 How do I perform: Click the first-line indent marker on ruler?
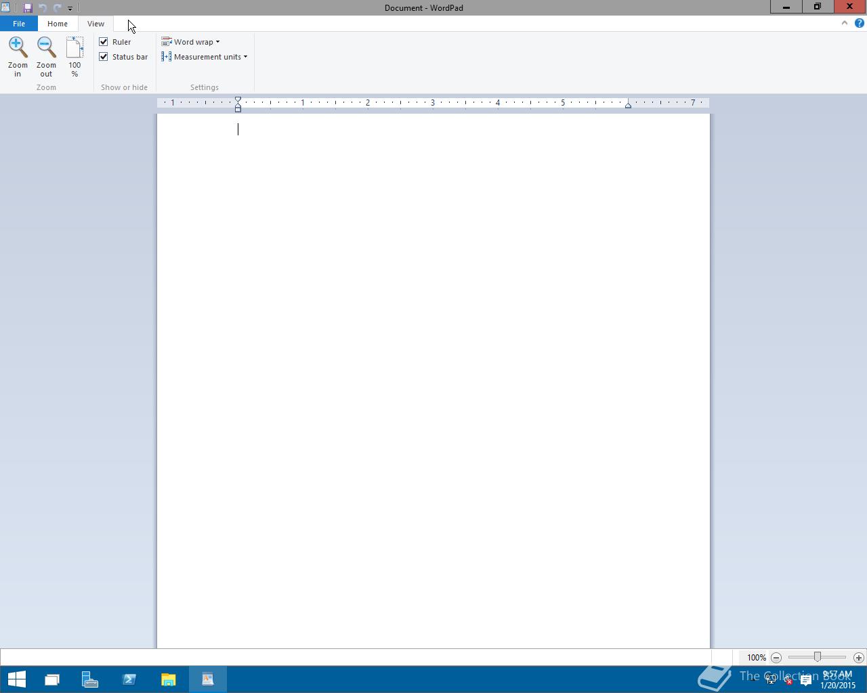tap(238, 100)
